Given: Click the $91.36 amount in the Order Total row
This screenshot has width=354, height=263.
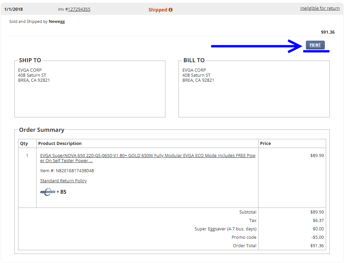Looking at the screenshot, I should tap(317, 246).
